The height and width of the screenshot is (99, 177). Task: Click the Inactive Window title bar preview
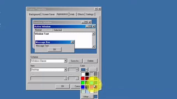click(57, 22)
